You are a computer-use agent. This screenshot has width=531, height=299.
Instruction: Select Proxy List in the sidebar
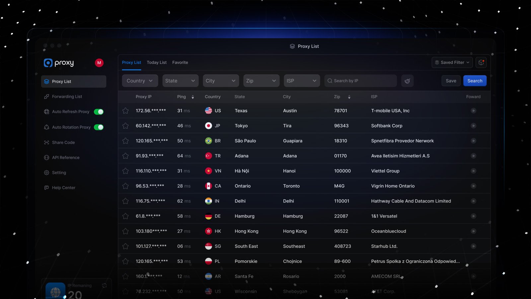tap(74, 81)
